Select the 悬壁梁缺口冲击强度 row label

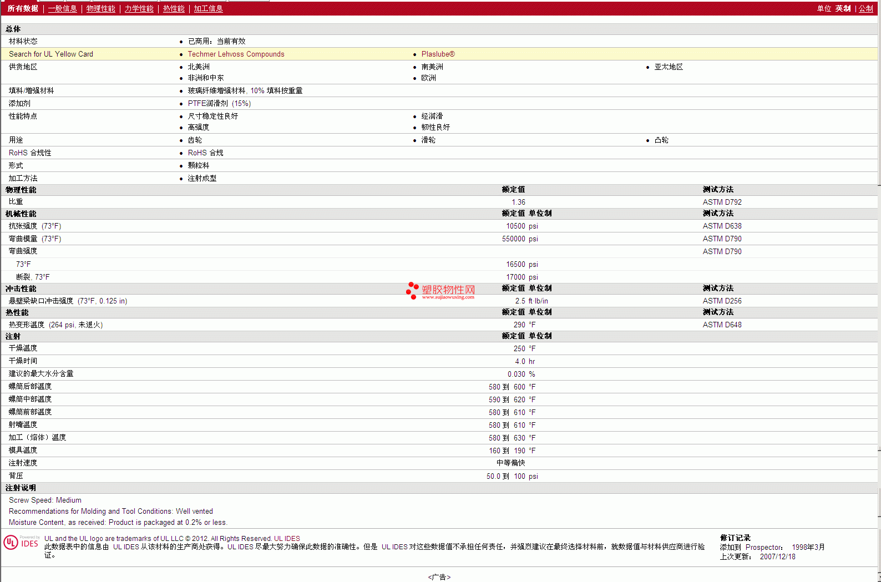point(68,301)
